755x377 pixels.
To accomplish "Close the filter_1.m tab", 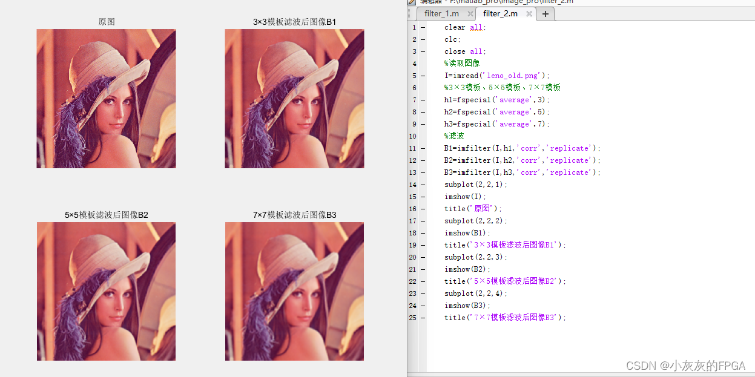I will coord(470,14).
